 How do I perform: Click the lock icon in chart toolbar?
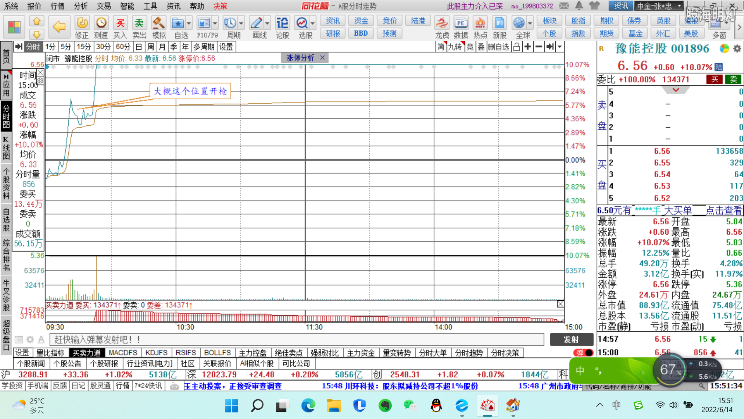pyautogui.click(x=517, y=47)
